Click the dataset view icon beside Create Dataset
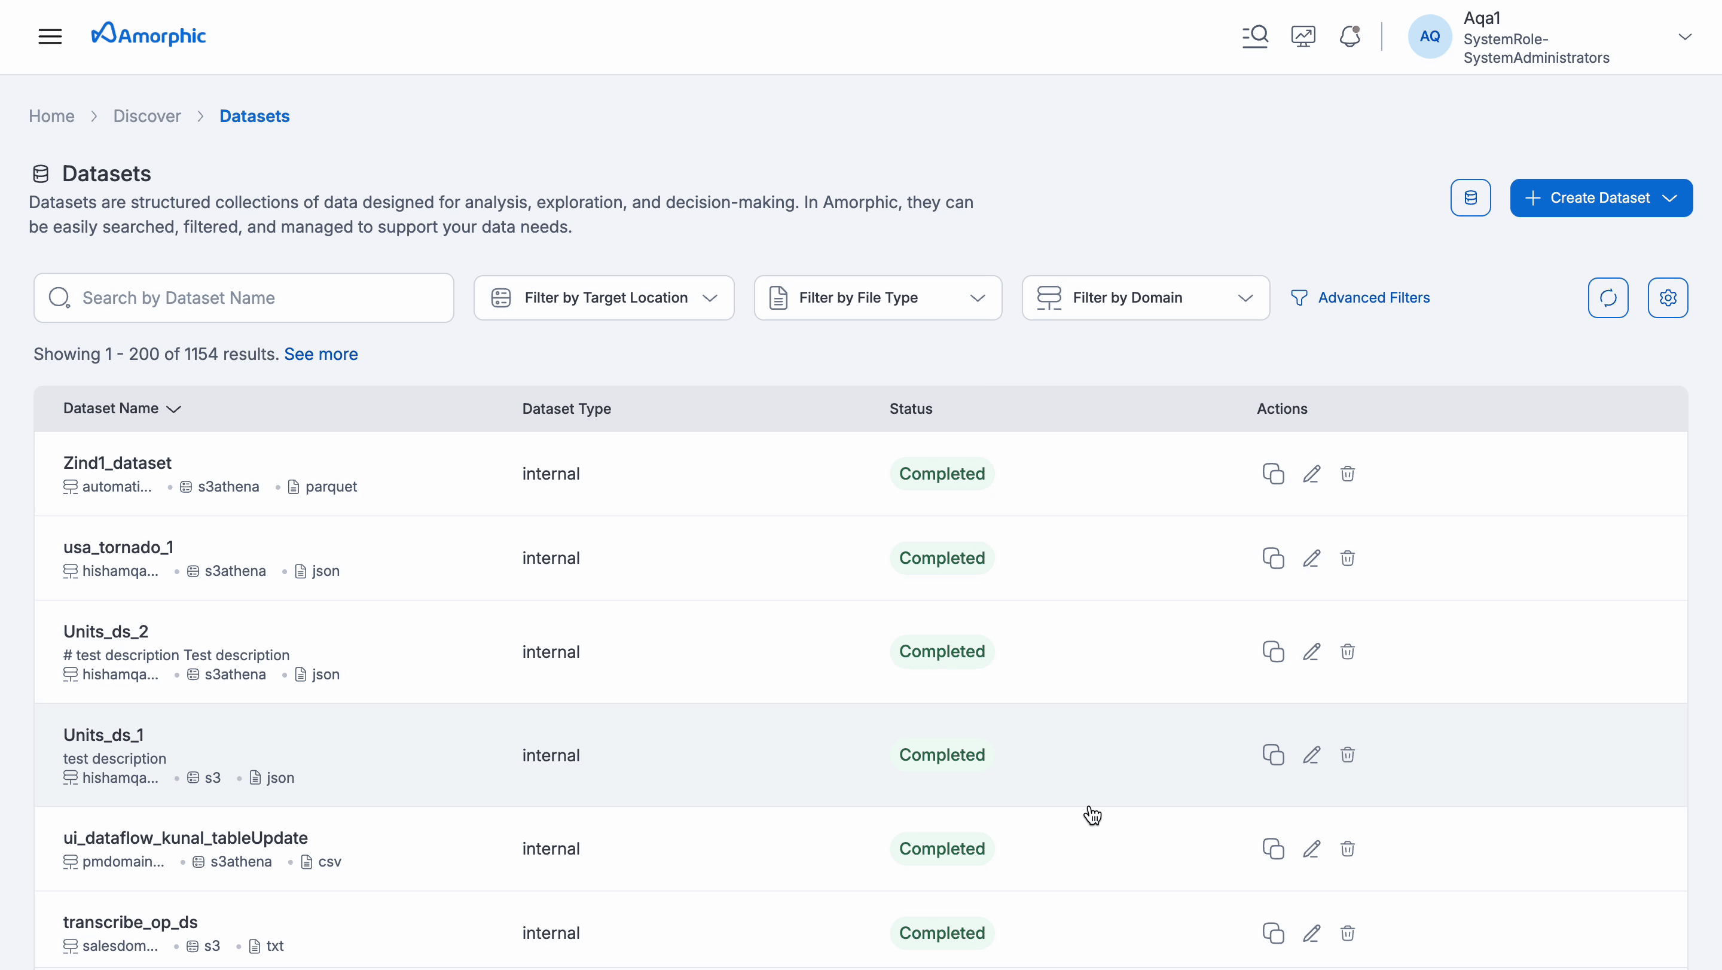Image resolution: width=1722 pixels, height=970 pixels. pos(1471,197)
